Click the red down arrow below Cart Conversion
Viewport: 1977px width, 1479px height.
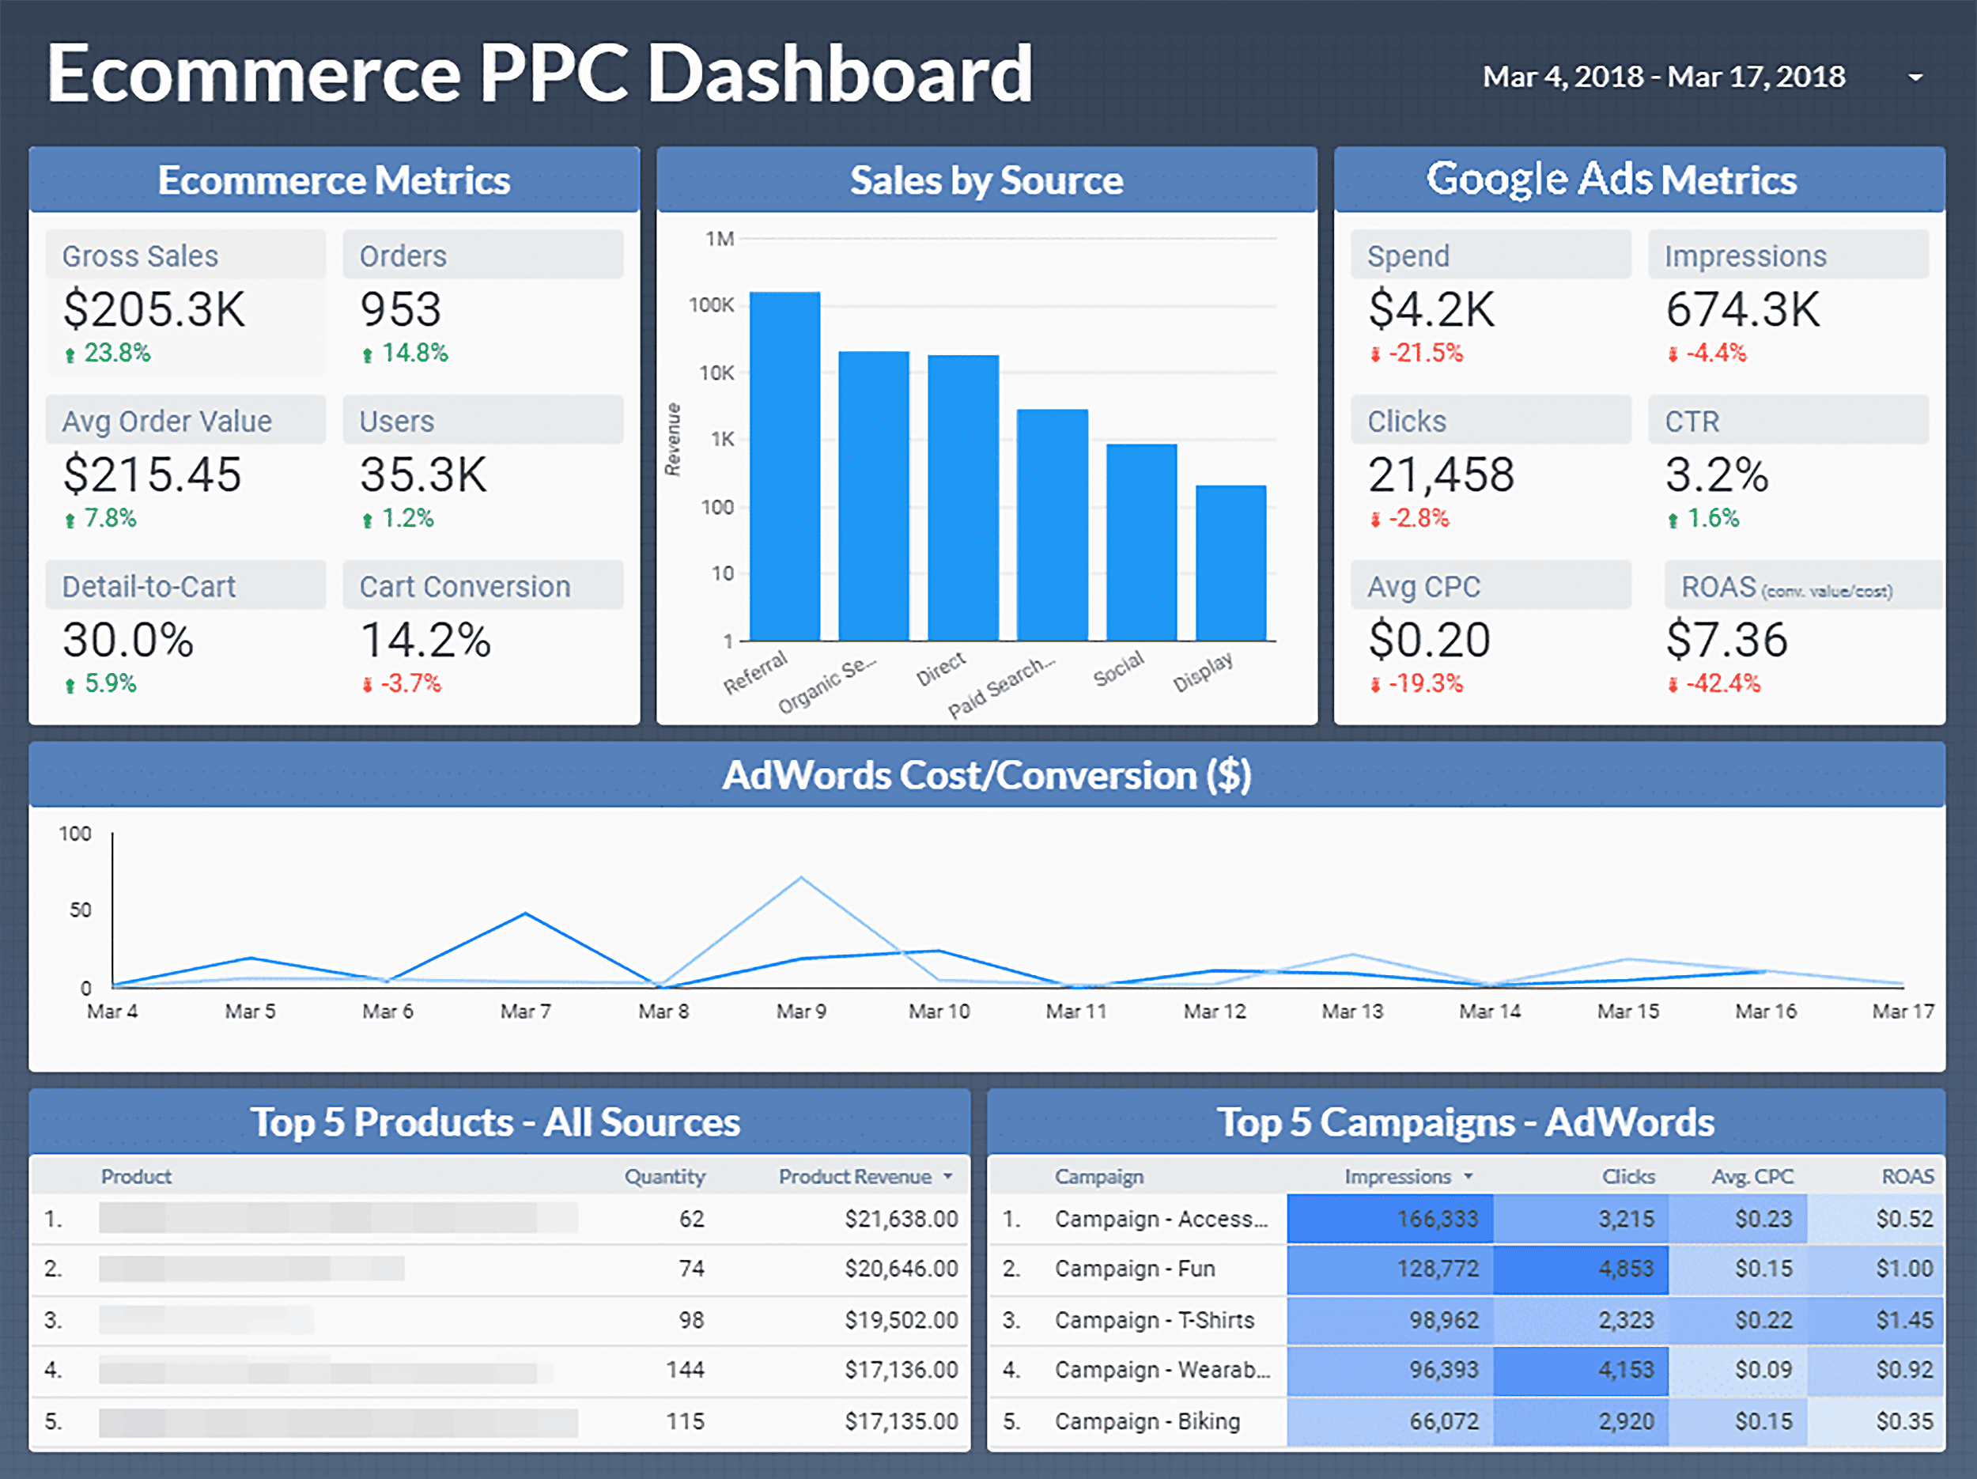(369, 683)
